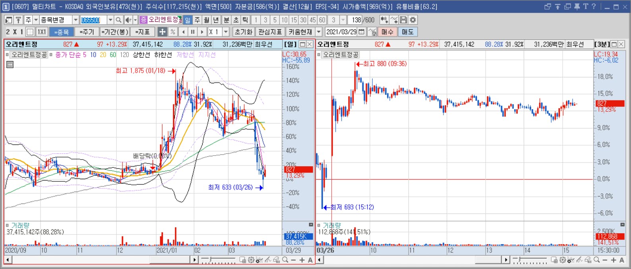The image size is (631, 269).
Task: Maximize the daily chart pane
Action: coord(302,44)
